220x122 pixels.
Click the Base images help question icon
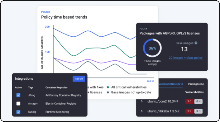196,43
